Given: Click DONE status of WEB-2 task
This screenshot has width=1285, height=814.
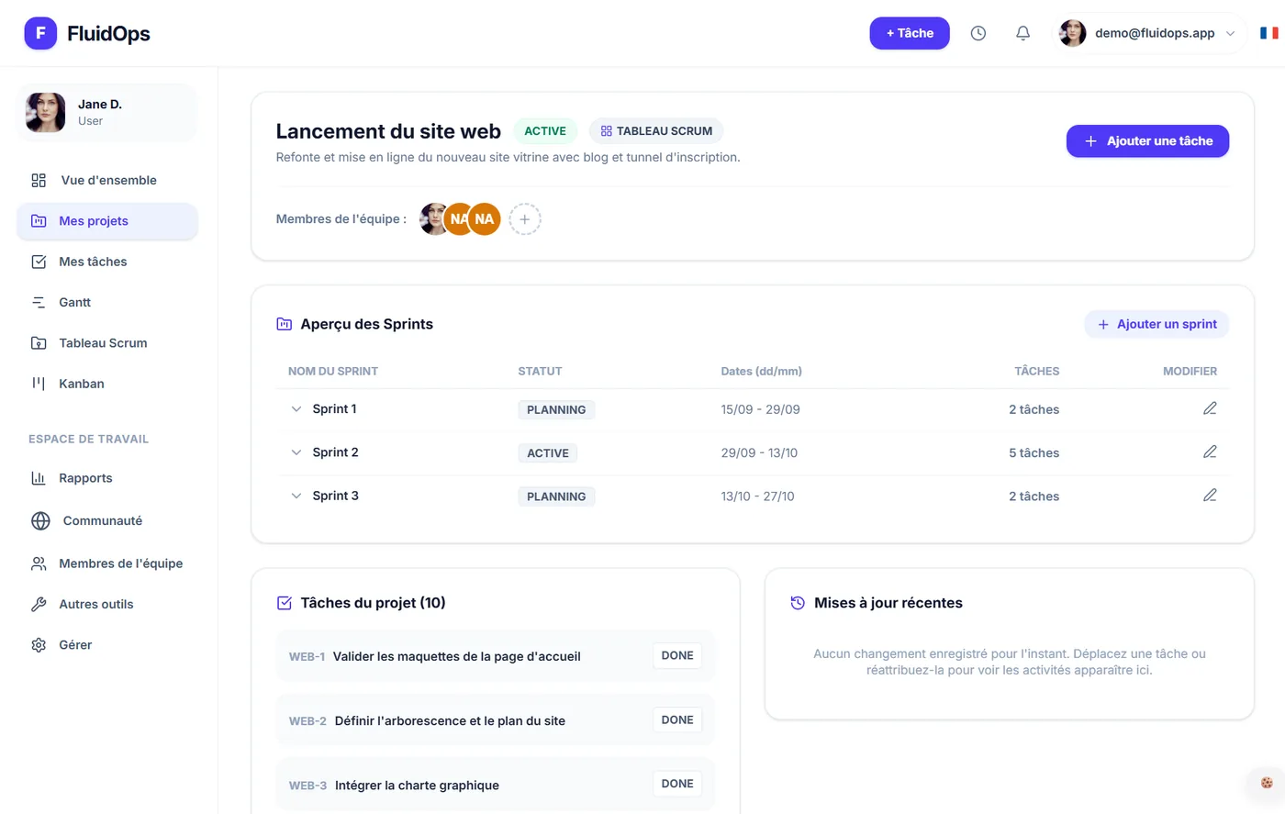Looking at the screenshot, I should pyautogui.click(x=677, y=719).
